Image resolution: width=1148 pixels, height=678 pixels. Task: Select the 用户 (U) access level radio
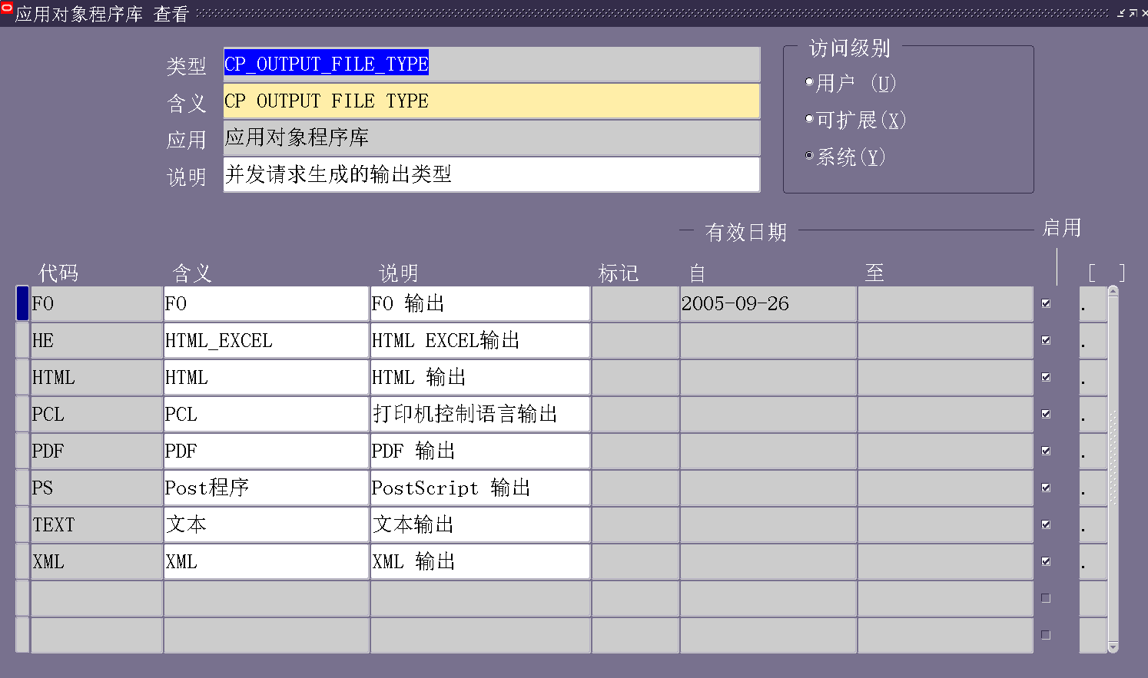[809, 81]
